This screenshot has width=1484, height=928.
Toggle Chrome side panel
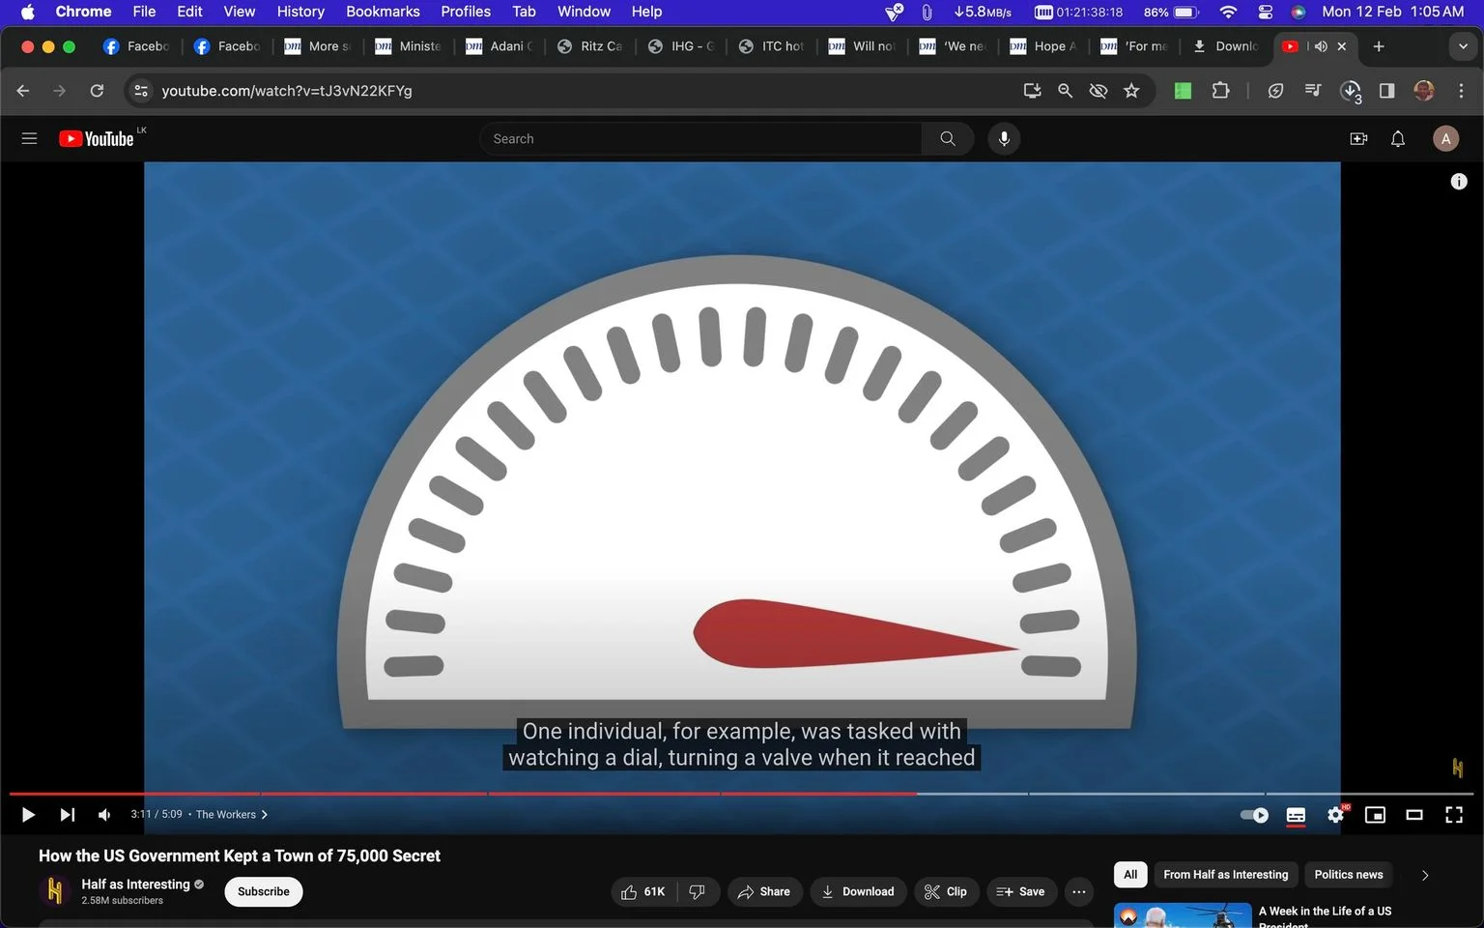tap(1386, 90)
